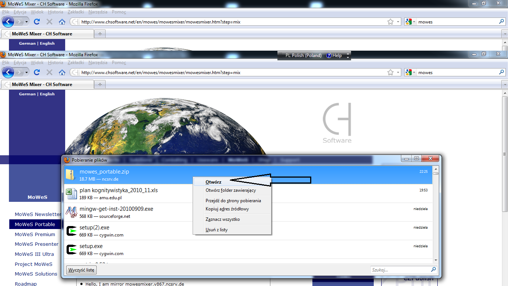Viewport: 508px width, 286px height.
Task: Click magnifier in downloads Szukaj box
Action: point(433,270)
